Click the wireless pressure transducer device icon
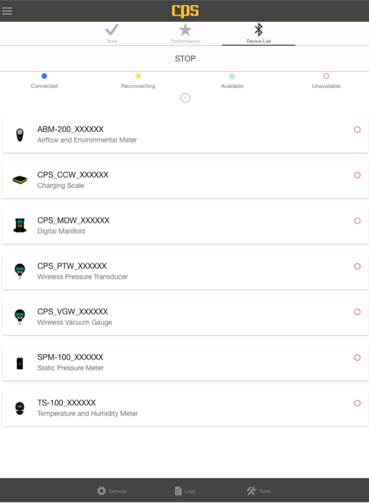Viewport: 369px width, 503px height. click(x=20, y=271)
